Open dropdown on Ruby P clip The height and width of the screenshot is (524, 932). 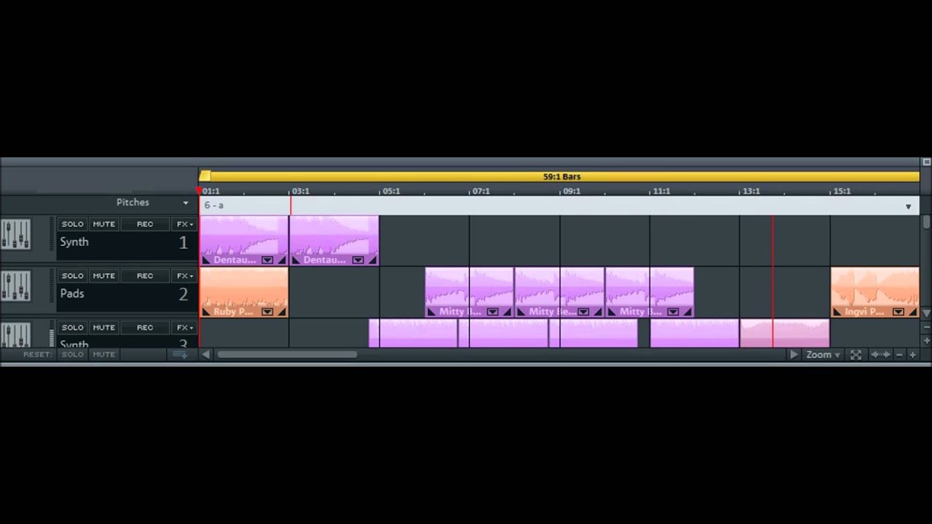coord(267,311)
